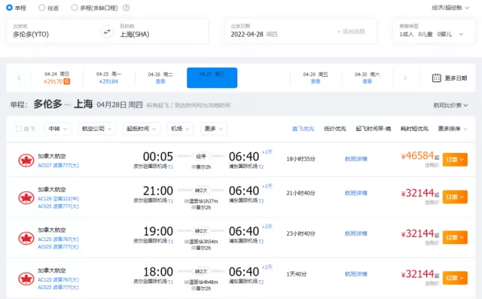Image resolution: width=482 pixels, height=299 pixels.
Task: Click the 经停 stop badge on 00:05 flight
Action: [201, 157]
